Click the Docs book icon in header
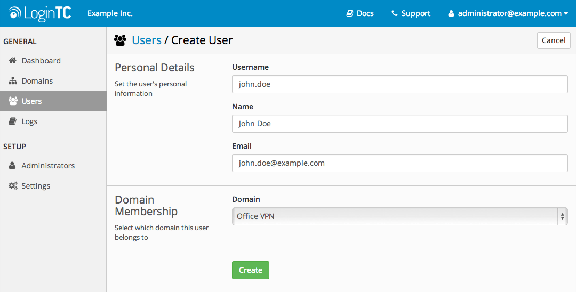Viewport: 576px width, 292px height. (349, 13)
